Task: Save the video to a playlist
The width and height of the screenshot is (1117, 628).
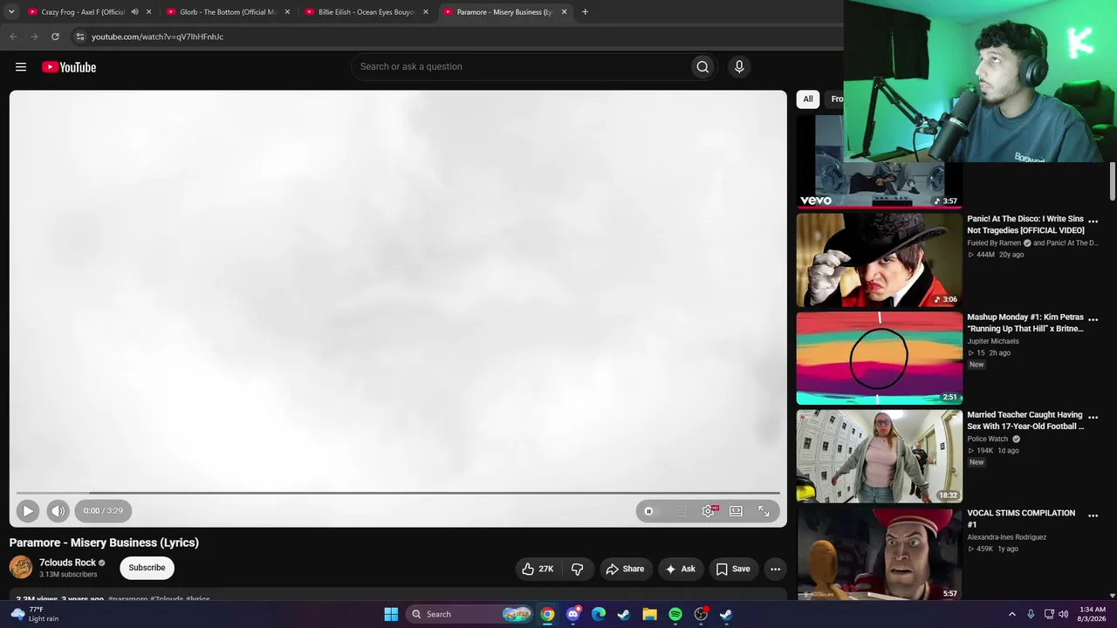Action: 733,569
